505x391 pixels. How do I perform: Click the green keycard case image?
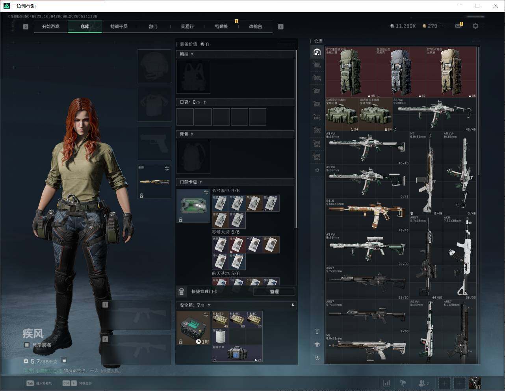coord(193,206)
